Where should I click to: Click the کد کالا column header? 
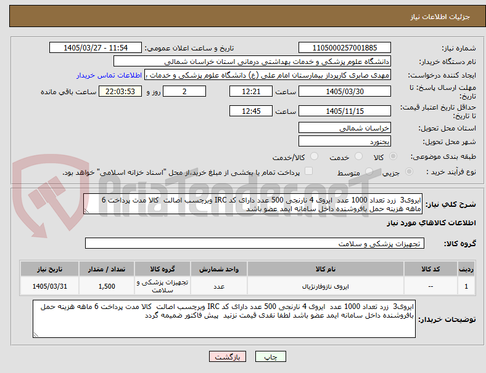(430, 269)
